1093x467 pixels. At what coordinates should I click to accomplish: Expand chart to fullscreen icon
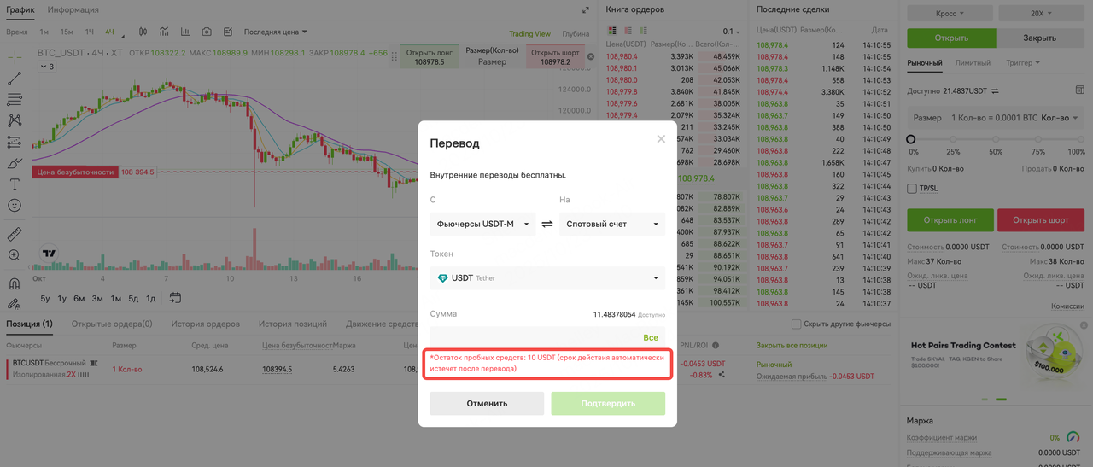click(586, 10)
